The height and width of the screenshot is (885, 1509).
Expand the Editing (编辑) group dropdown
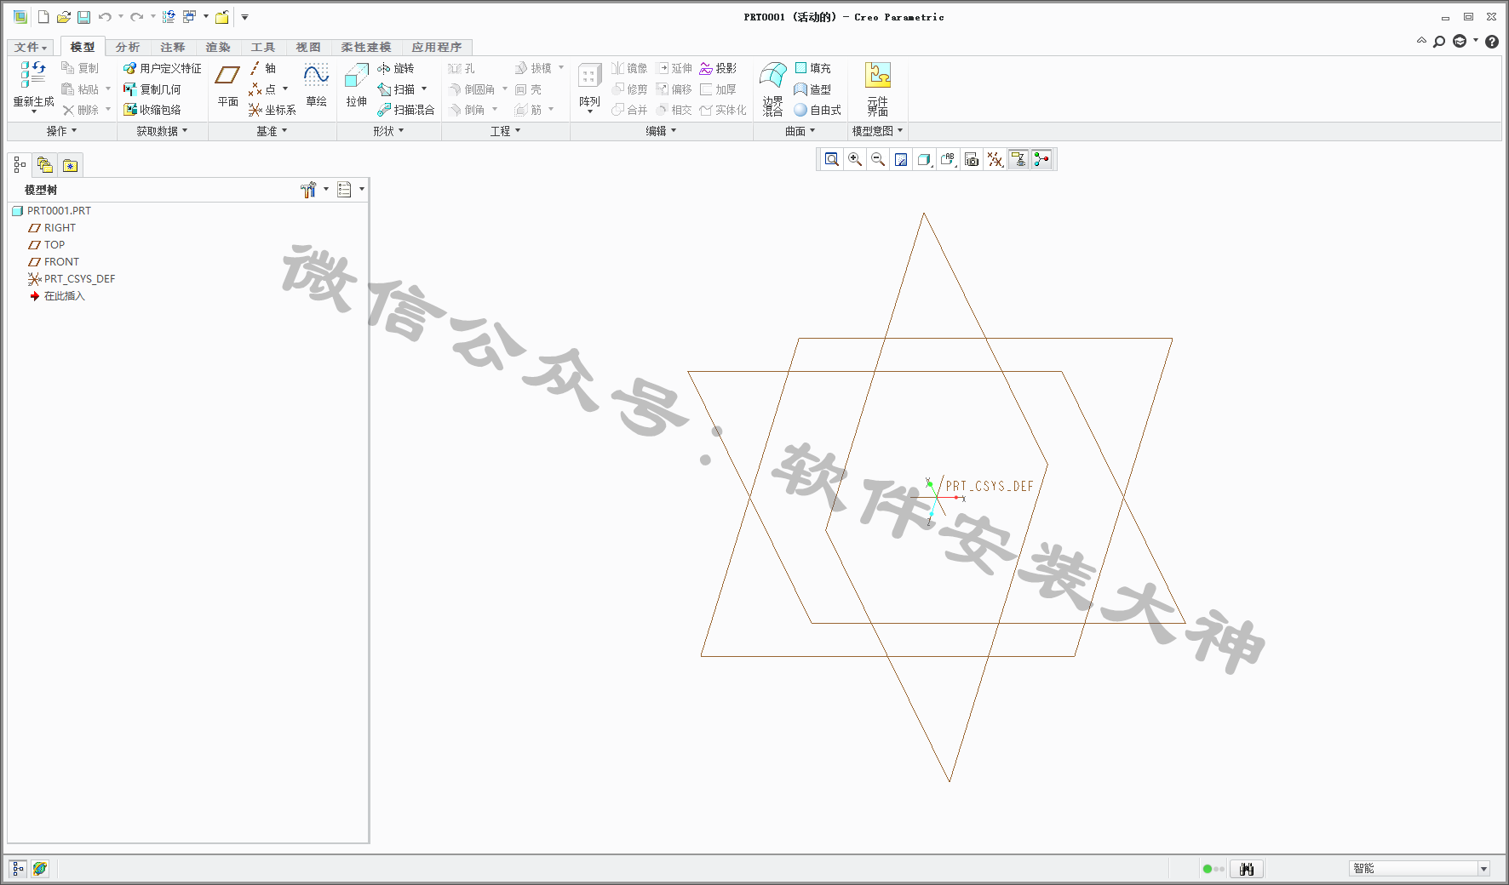pos(661,131)
